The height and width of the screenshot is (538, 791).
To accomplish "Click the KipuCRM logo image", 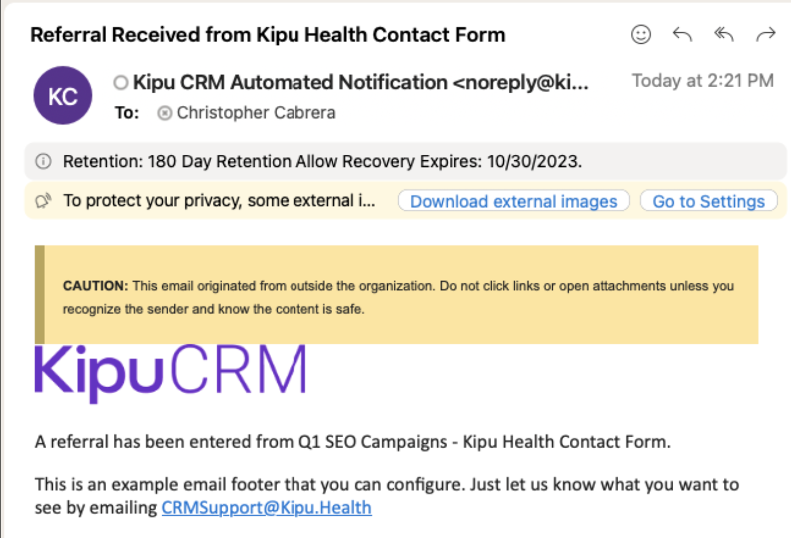I will [x=171, y=372].
